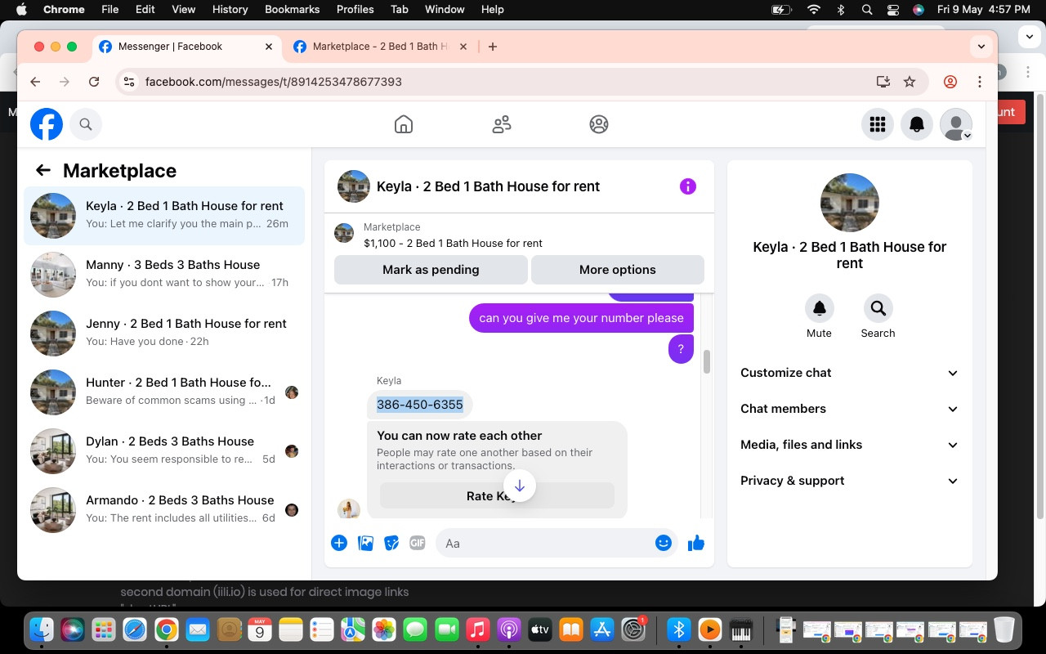Click the Rate Keyla button

(497, 495)
